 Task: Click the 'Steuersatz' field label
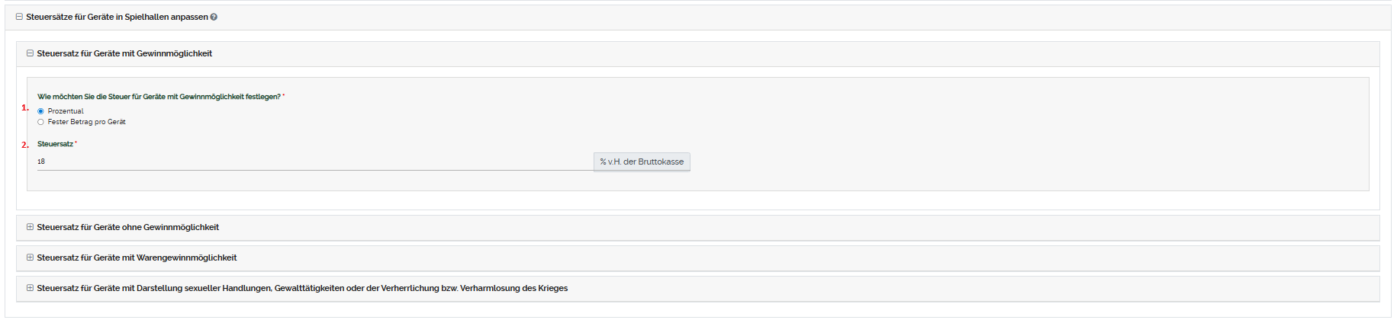coord(55,144)
